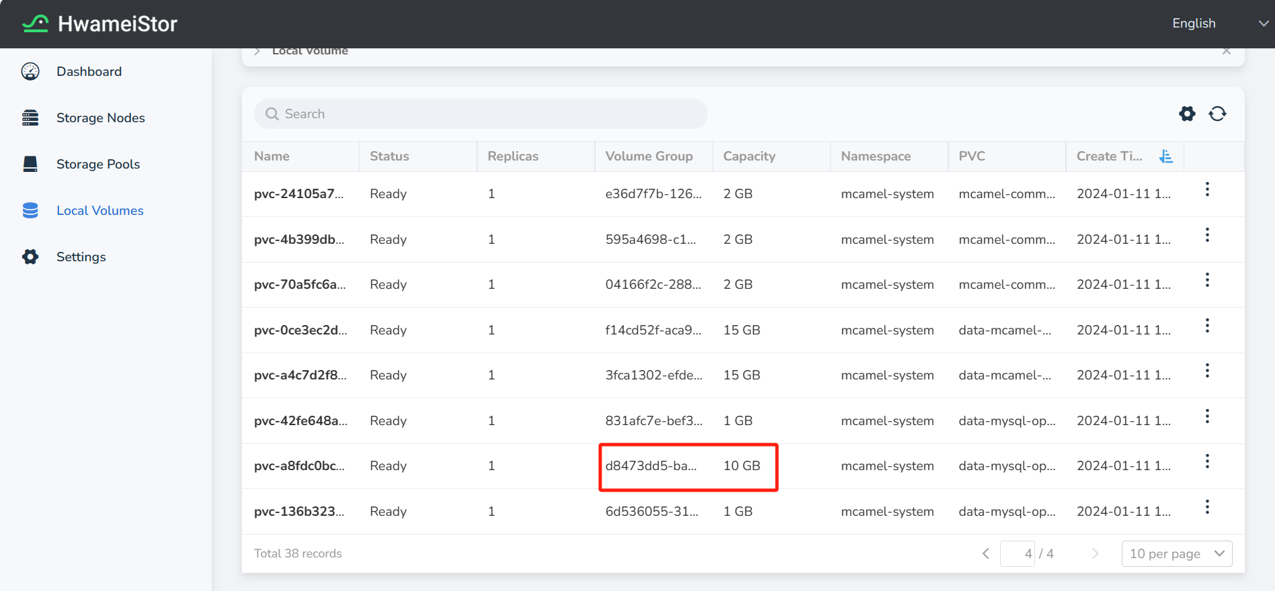The height and width of the screenshot is (591, 1275).
Task: Expand the 10 per page selector
Action: pos(1176,554)
